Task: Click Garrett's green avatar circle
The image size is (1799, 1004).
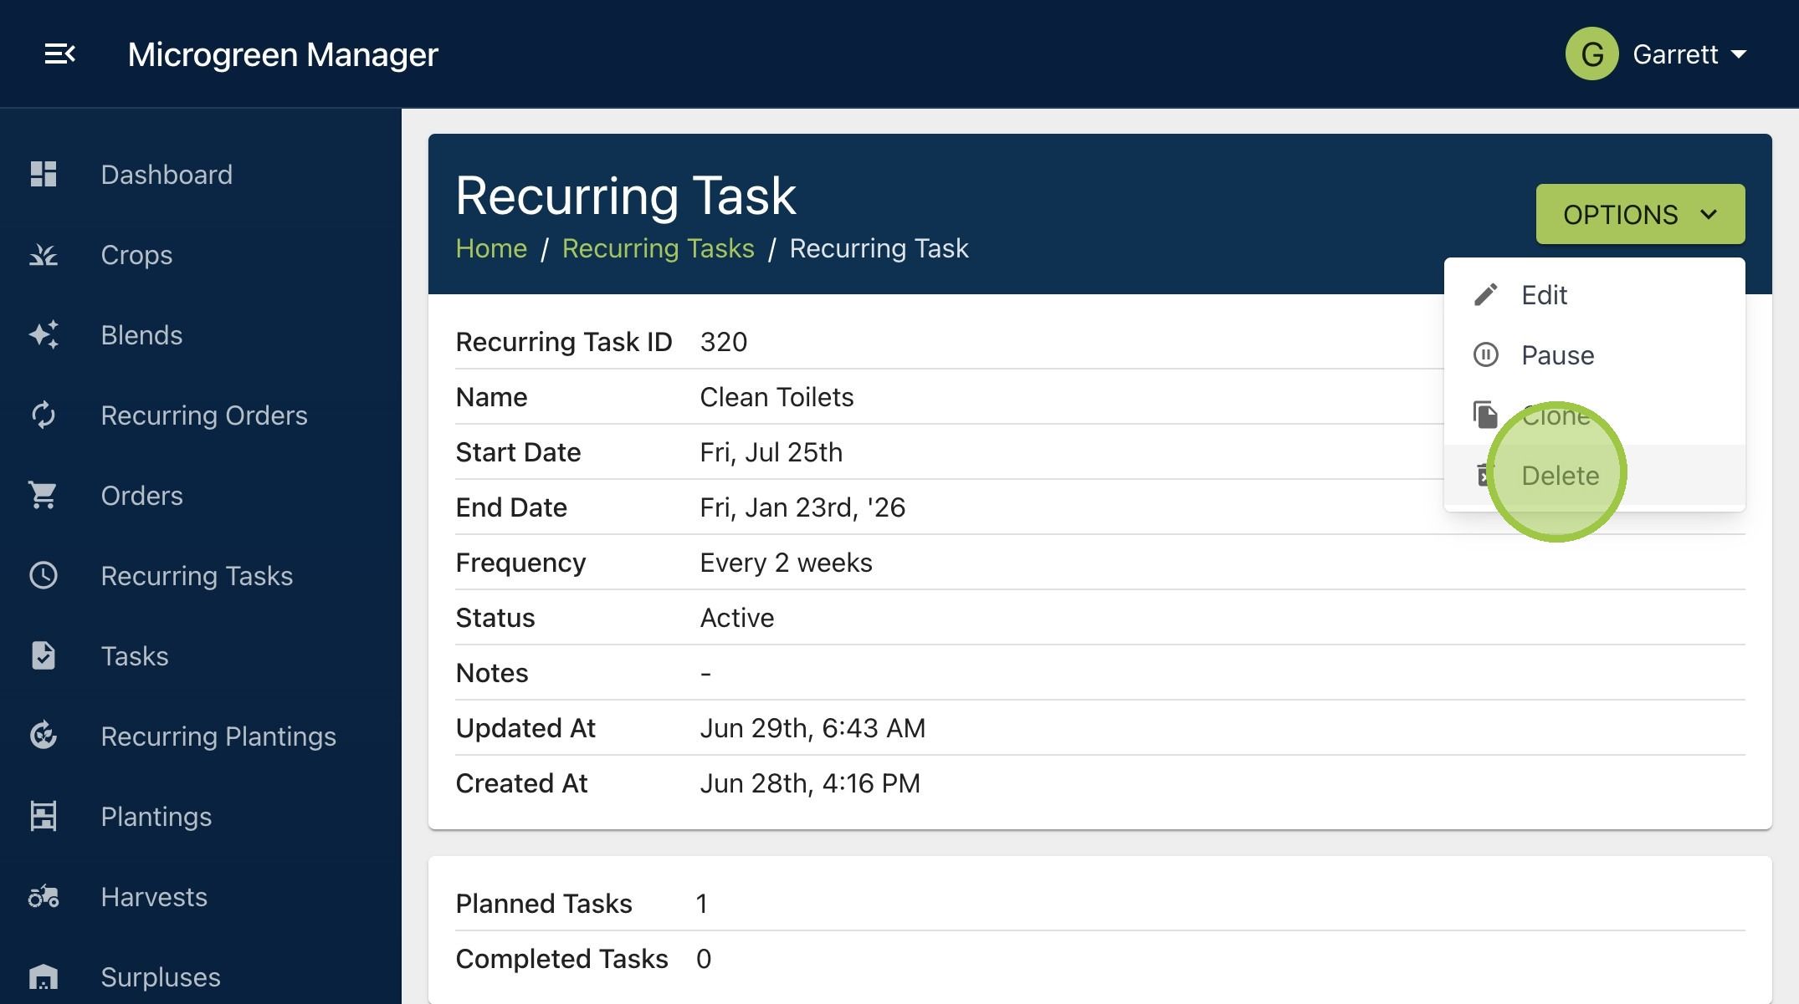Action: click(x=1591, y=54)
